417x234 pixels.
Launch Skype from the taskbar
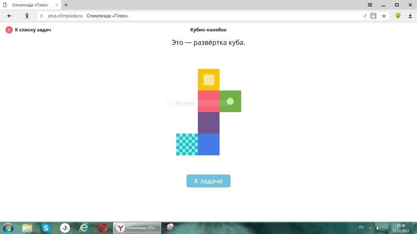pyautogui.click(x=46, y=228)
